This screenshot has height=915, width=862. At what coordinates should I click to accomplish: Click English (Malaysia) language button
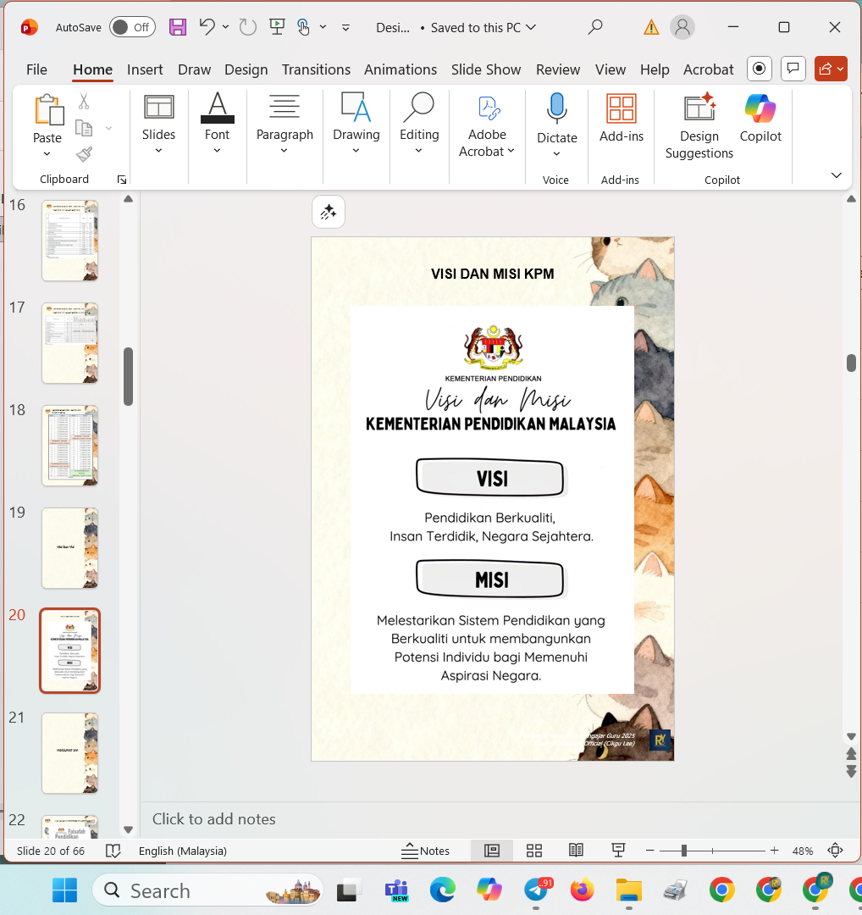tap(182, 851)
